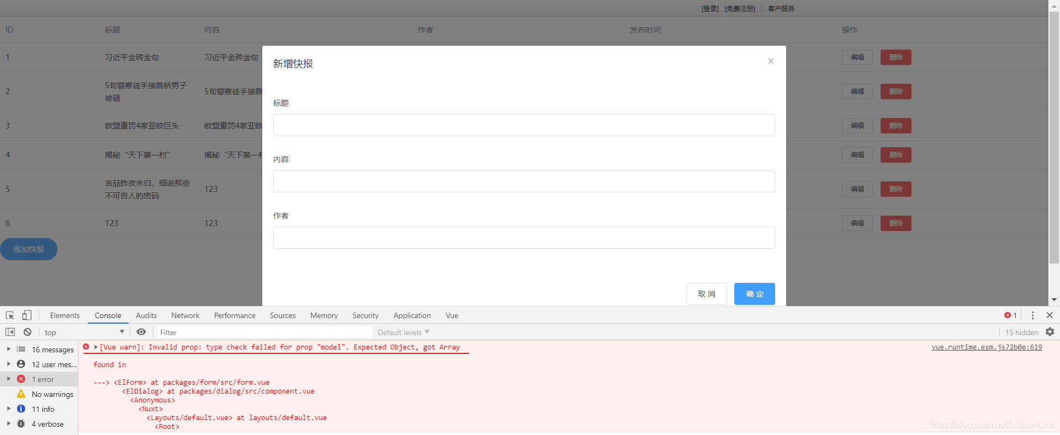1060x435 pixels.
Task: Clear console with the block icon
Action: (x=28, y=332)
